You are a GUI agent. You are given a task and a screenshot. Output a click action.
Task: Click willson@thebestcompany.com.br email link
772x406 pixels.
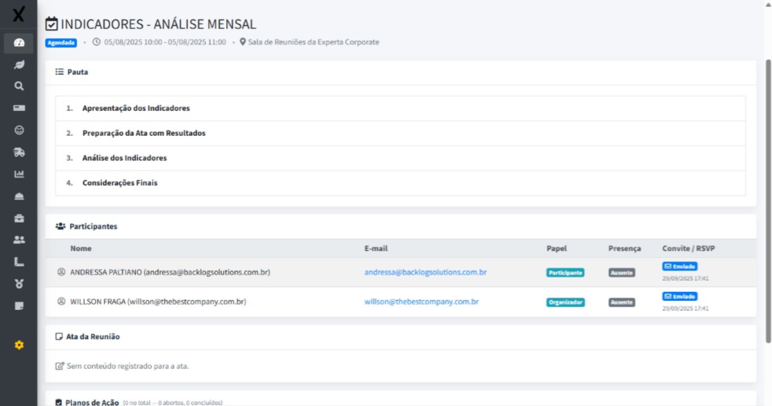click(421, 302)
